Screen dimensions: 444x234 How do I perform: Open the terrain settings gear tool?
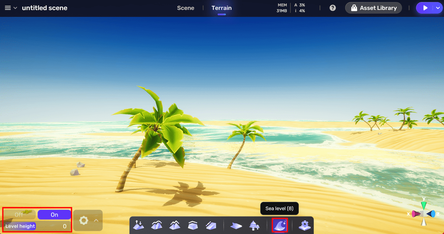tap(305, 225)
